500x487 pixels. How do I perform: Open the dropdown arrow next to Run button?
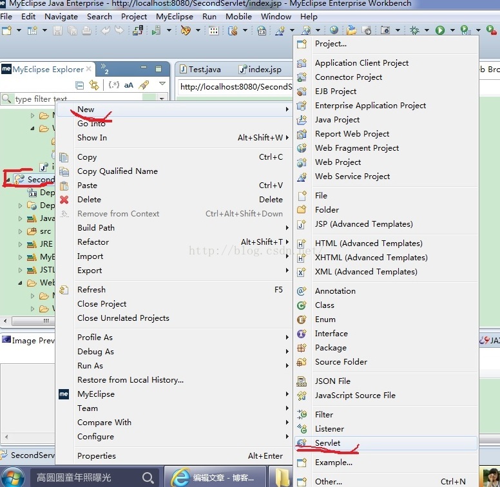point(452,30)
